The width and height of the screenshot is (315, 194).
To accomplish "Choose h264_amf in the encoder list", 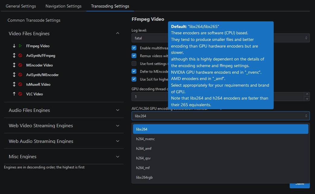I will point(221,148).
